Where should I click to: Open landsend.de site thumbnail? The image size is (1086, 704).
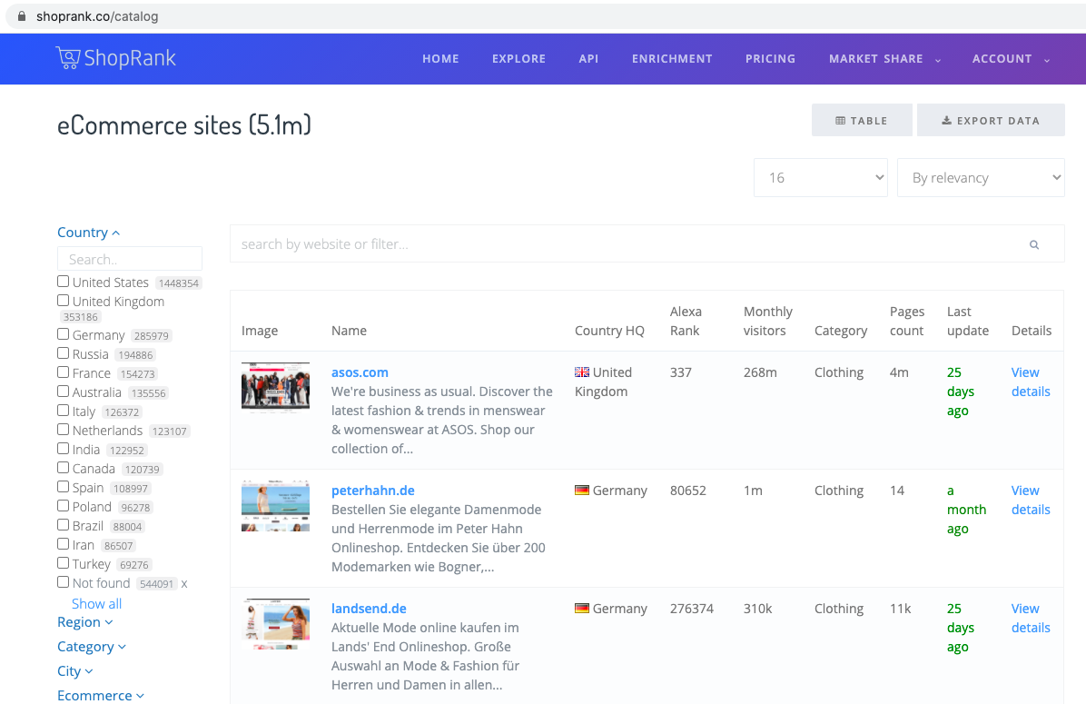pyautogui.click(x=276, y=624)
